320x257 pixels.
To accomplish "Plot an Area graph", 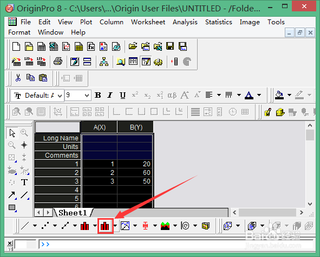I will [165, 226].
